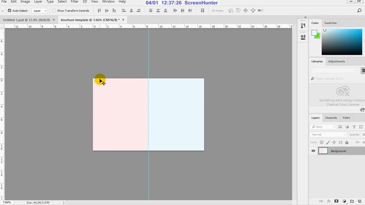This screenshot has height=205, width=365.
Task: Hide the Background layer with the eye icon
Action: (x=313, y=151)
